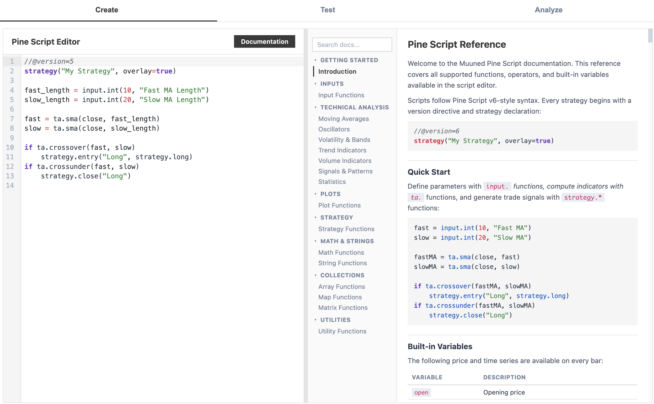
Task: Select Strategy Functions in the sidebar
Action: (x=346, y=229)
